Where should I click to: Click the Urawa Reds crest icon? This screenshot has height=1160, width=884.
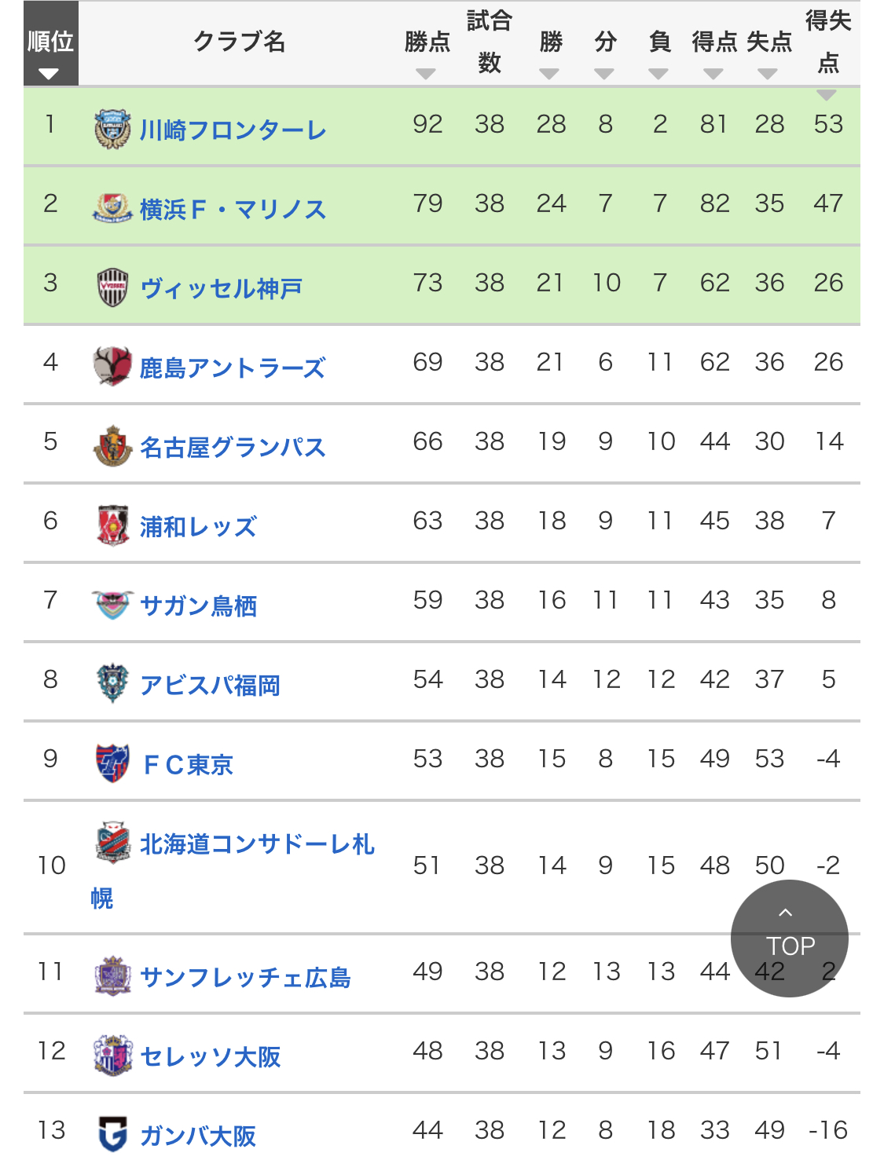tap(112, 525)
